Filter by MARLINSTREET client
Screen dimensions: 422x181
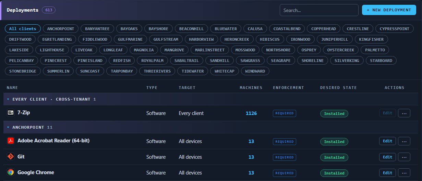click(x=210, y=50)
